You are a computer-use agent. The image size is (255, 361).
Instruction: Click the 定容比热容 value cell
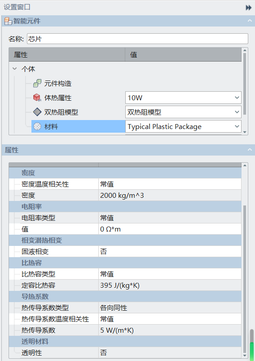point(170,285)
